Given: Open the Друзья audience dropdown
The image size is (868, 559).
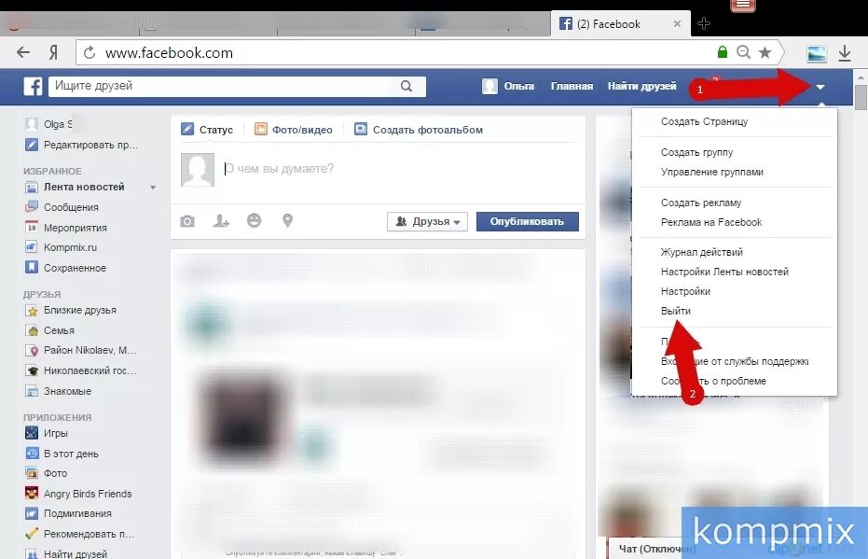Looking at the screenshot, I should 427,221.
